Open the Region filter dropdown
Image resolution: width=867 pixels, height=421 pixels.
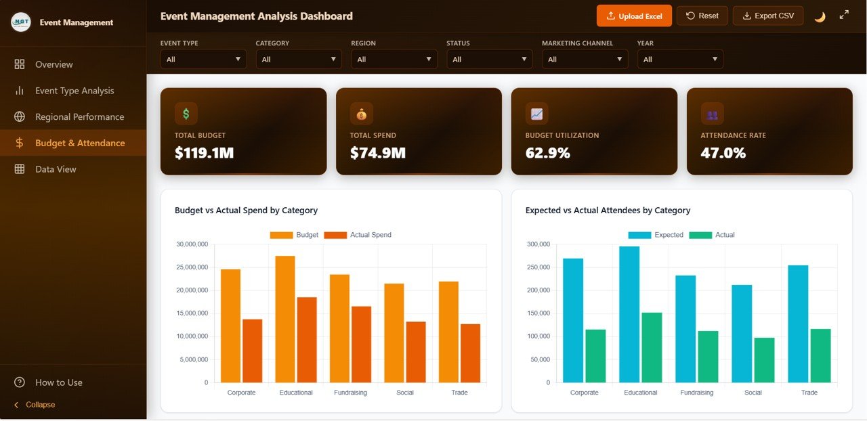pos(394,59)
